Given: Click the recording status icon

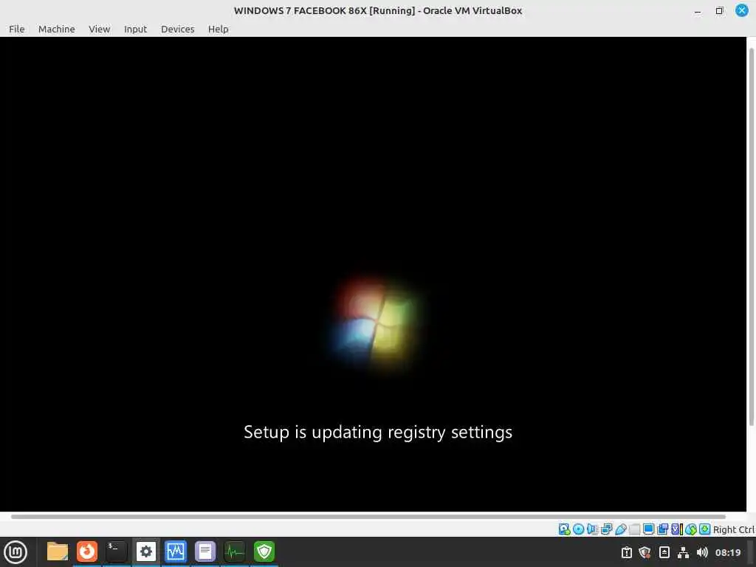Looking at the screenshot, I should point(662,529).
